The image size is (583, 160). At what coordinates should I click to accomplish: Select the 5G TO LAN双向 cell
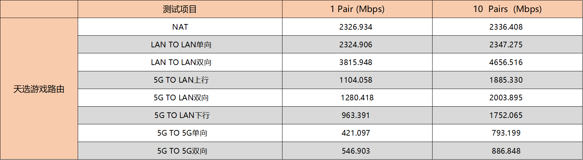point(180,97)
